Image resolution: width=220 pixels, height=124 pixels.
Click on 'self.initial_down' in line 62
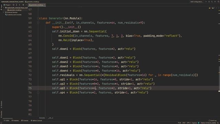point(66,31)
